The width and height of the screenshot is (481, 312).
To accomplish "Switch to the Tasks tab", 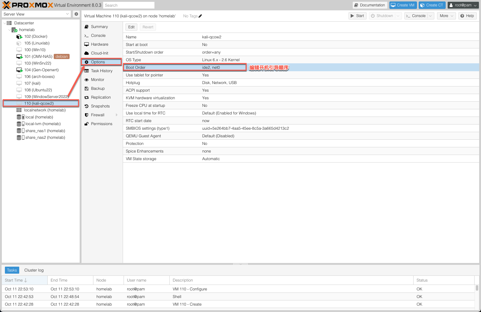I will pos(12,270).
